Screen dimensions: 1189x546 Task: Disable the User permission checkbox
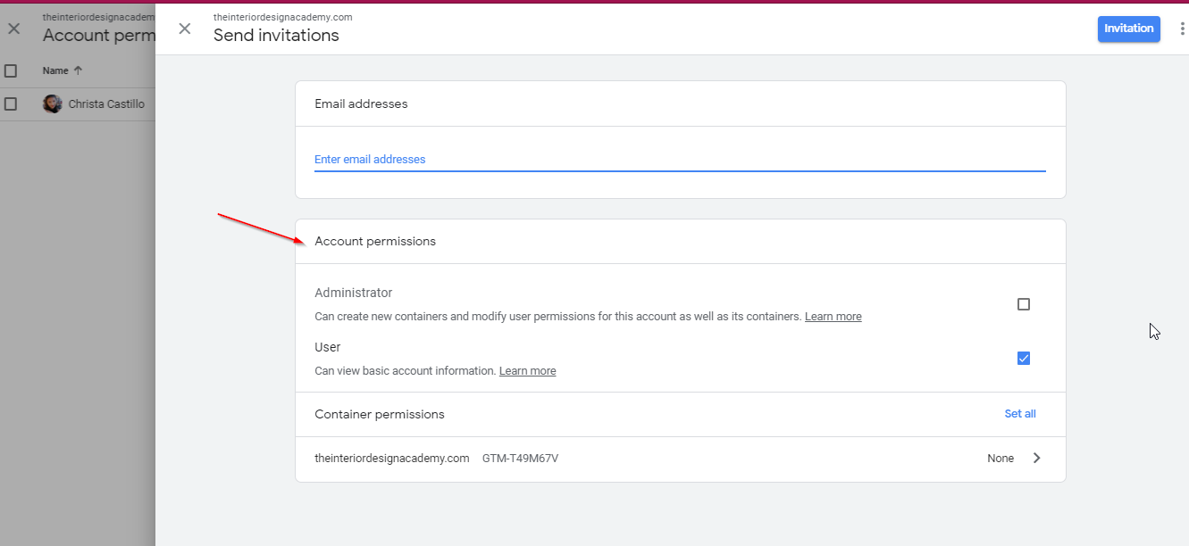click(x=1023, y=358)
